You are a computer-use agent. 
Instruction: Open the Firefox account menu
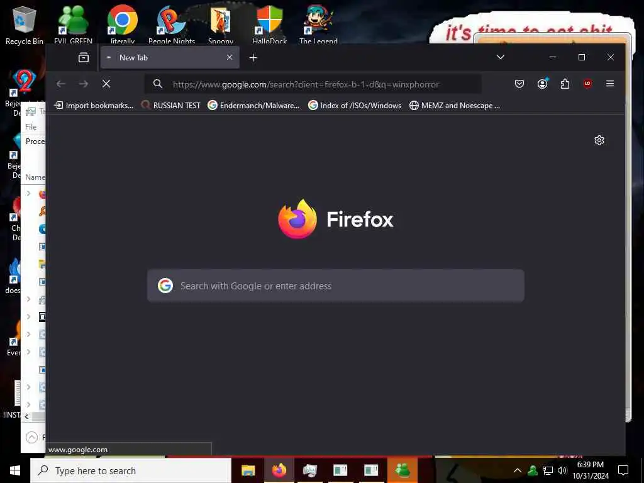(542, 84)
